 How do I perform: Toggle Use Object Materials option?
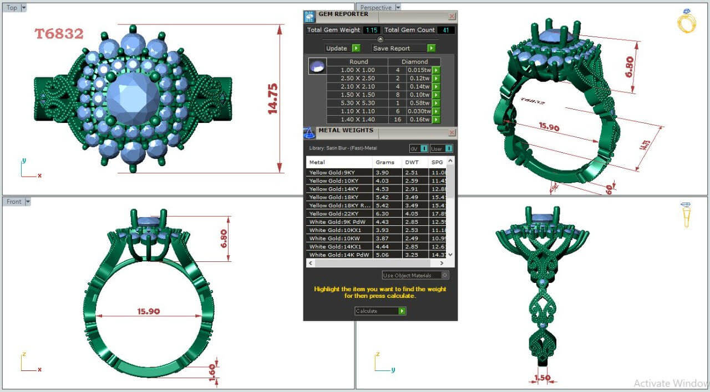(x=444, y=275)
